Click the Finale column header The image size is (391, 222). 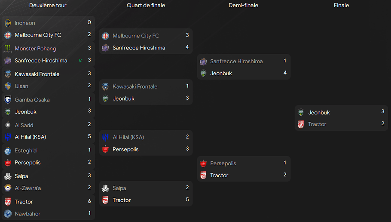click(x=341, y=6)
